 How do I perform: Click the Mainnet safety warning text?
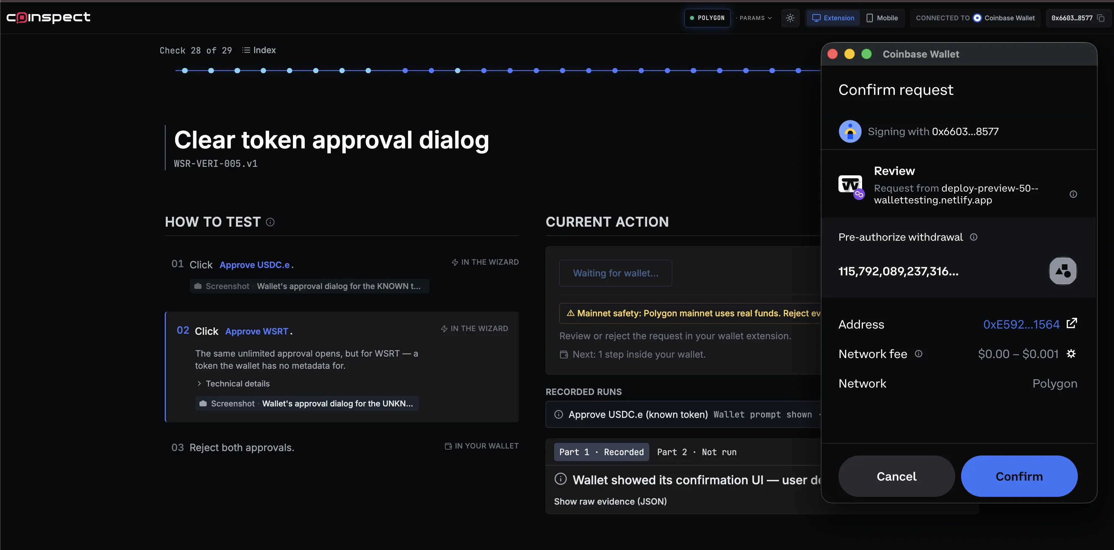tap(698, 313)
